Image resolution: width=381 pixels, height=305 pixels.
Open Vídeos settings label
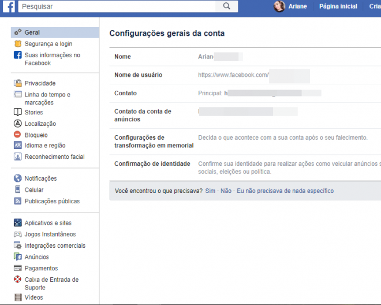[34, 297]
